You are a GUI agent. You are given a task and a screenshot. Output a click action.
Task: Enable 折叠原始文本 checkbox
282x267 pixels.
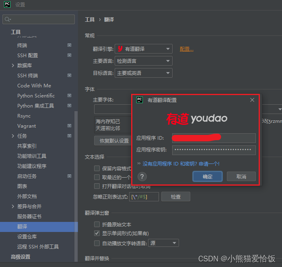[97, 224]
